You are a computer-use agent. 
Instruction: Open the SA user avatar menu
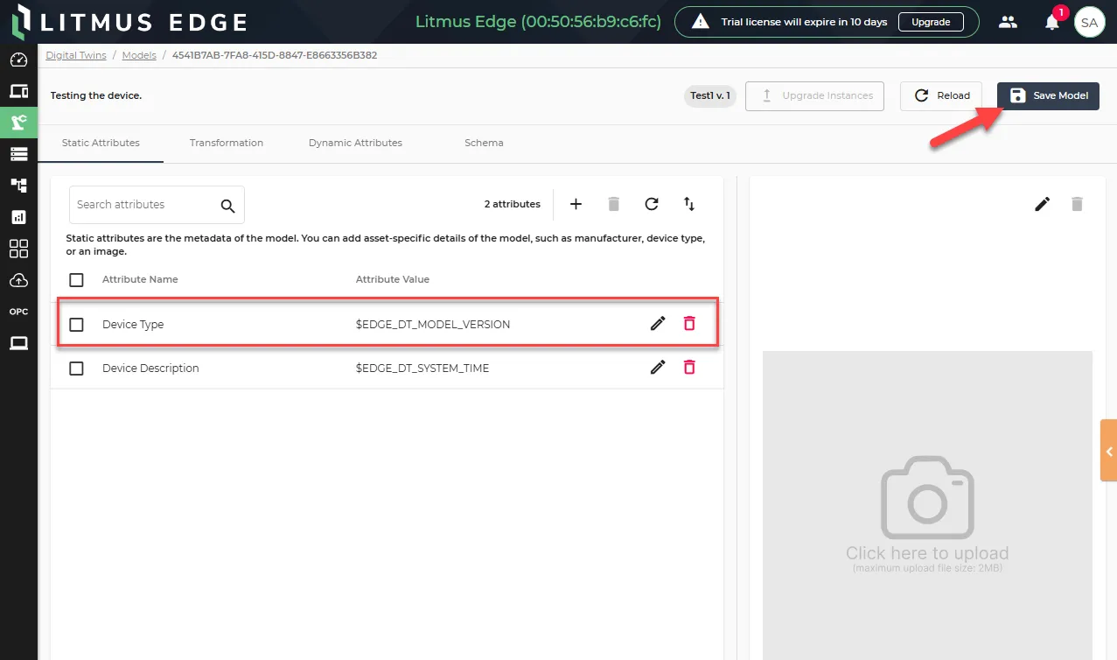click(x=1089, y=23)
